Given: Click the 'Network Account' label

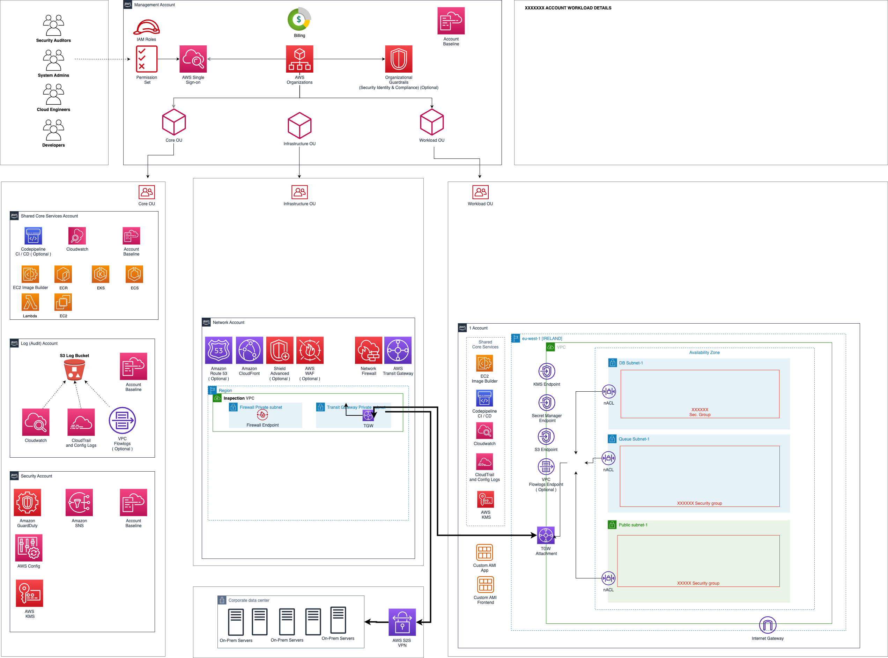Looking at the screenshot, I should pos(229,323).
